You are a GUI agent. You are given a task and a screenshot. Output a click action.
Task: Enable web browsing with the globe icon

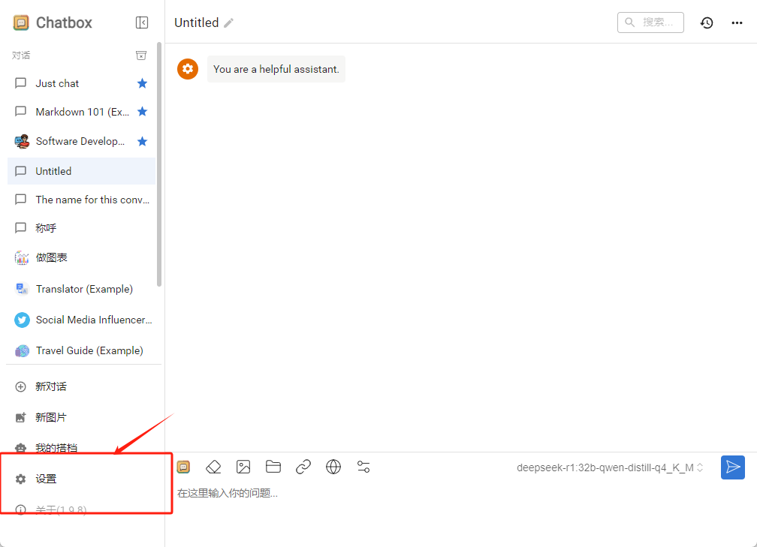333,467
